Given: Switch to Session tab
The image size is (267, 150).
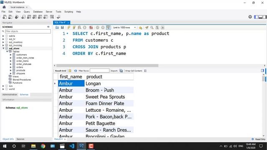Looking at the screenshot, I should pos(20,139).
